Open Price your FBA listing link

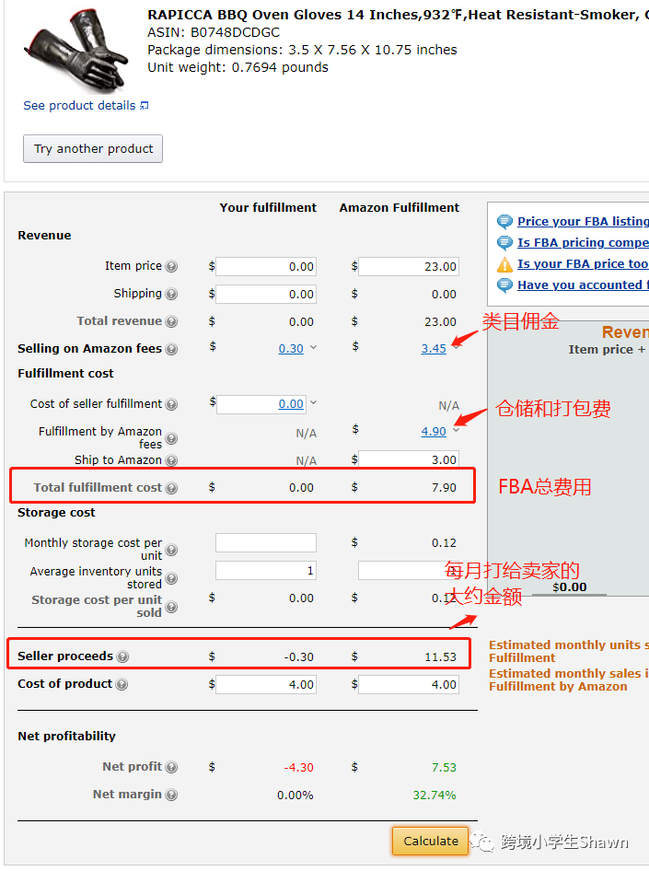[x=583, y=222]
